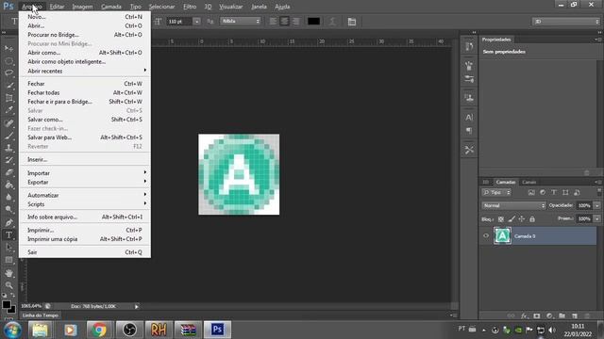Select the Clone Stamp tool

tap(8, 148)
